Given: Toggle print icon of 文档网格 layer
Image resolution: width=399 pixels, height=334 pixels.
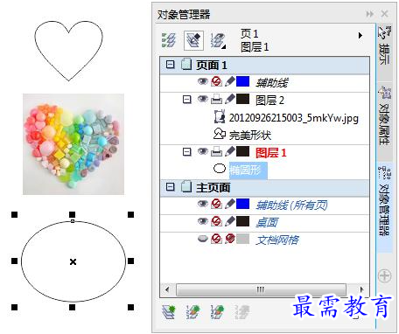Looking at the screenshot, I should [216, 239].
